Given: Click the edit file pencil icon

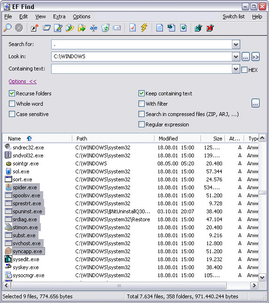Looking at the screenshot, I should click(x=58, y=28).
